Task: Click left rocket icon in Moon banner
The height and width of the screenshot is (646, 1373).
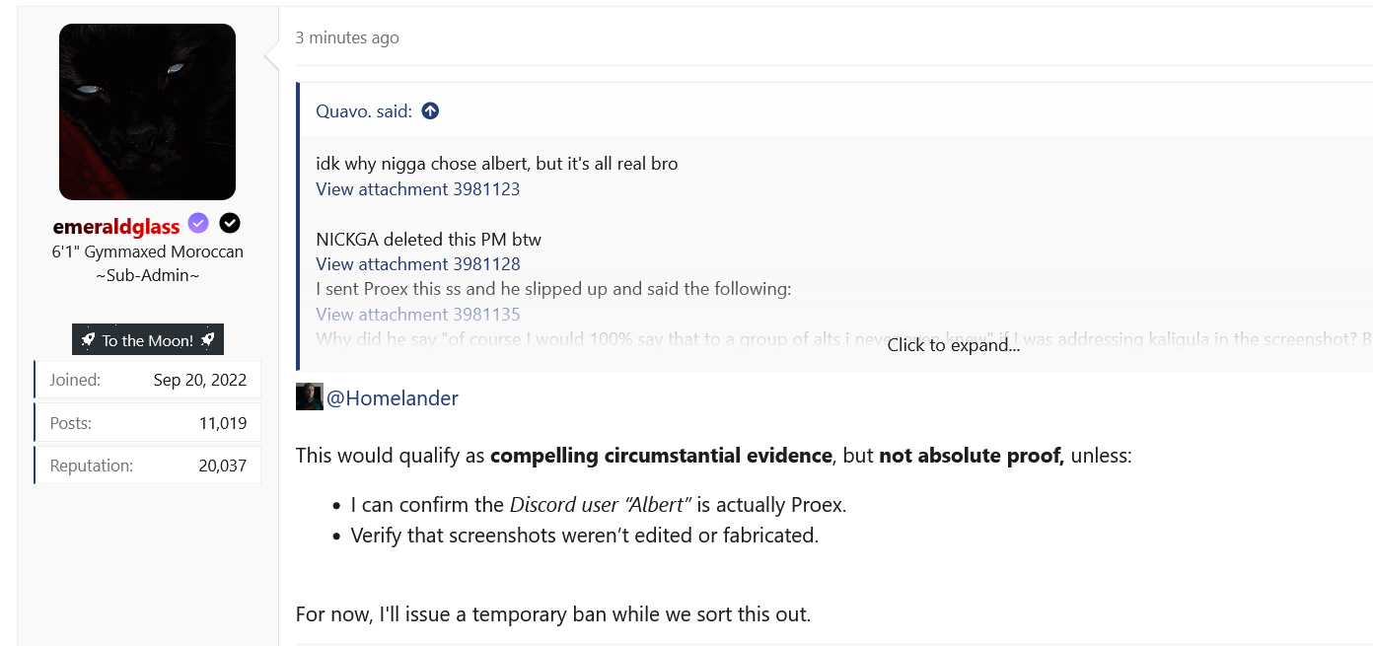Action: (x=88, y=340)
